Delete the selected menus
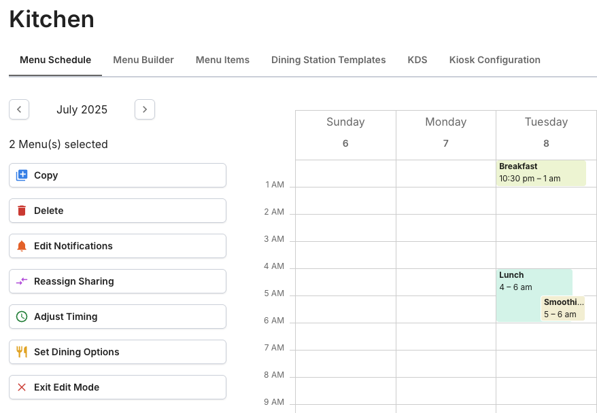This screenshot has height=413, width=597. [x=118, y=211]
